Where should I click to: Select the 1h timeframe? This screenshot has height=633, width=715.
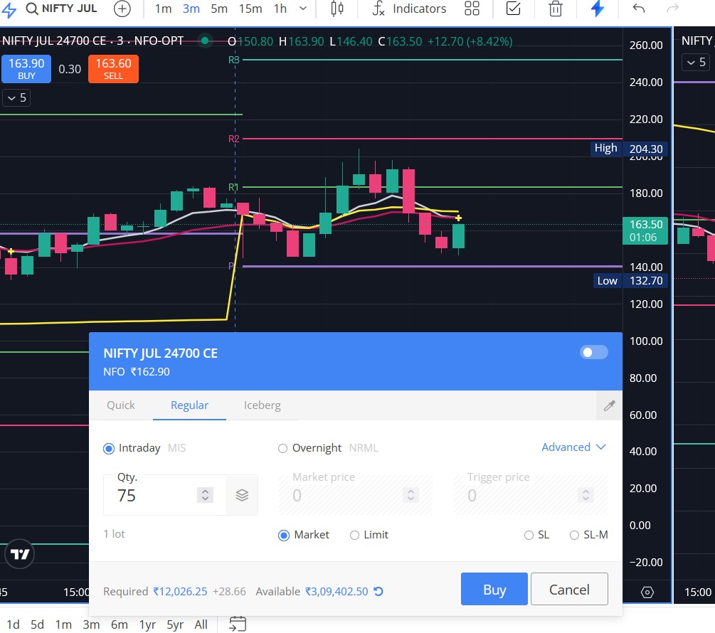click(280, 9)
